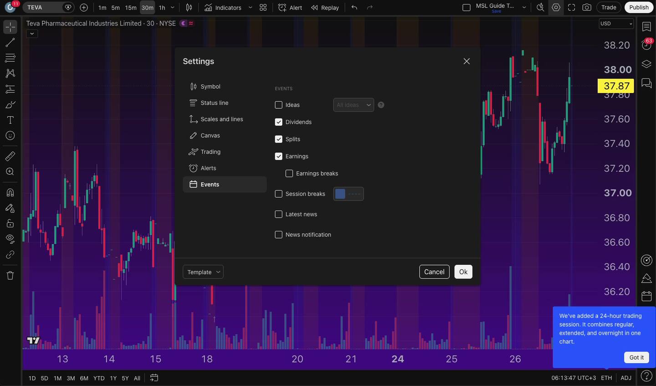Enter fullscreen mode
Image resolution: width=656 pixels, height=386 pixels.
coord(571,7)
